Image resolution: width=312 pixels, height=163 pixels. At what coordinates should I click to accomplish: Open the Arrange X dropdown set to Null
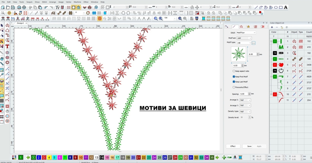245,100
